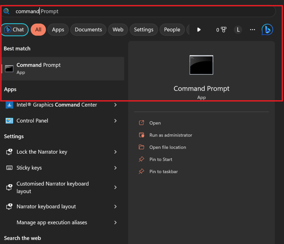The image size is (284, 244).
Task: Expand the Control Panel result chevron
Action: [116, 121]
